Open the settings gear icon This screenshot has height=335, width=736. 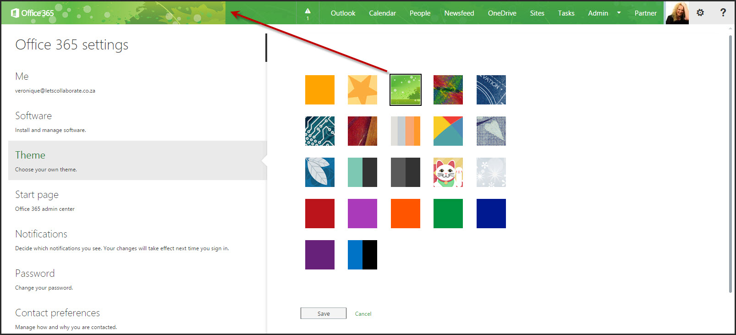[x=700, y=13]
